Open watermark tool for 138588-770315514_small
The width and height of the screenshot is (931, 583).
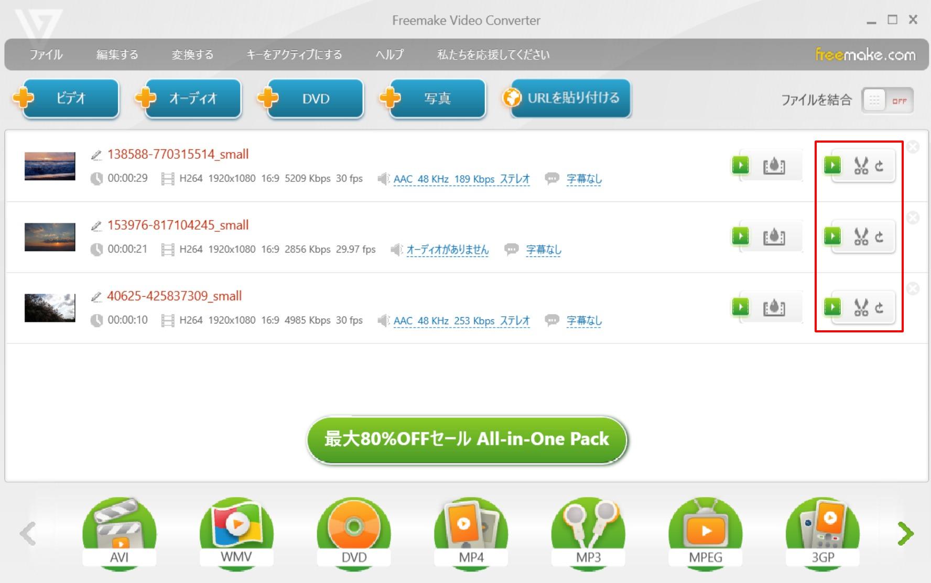774,166
